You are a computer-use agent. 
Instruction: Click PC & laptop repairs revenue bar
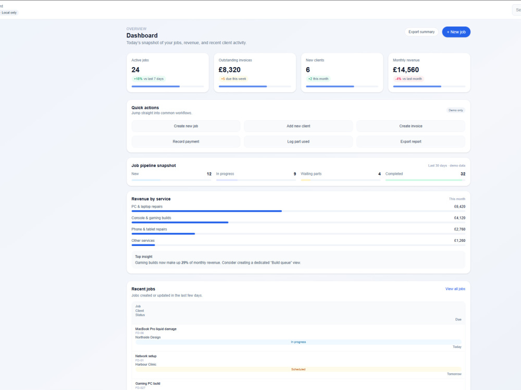coord(207,211)
